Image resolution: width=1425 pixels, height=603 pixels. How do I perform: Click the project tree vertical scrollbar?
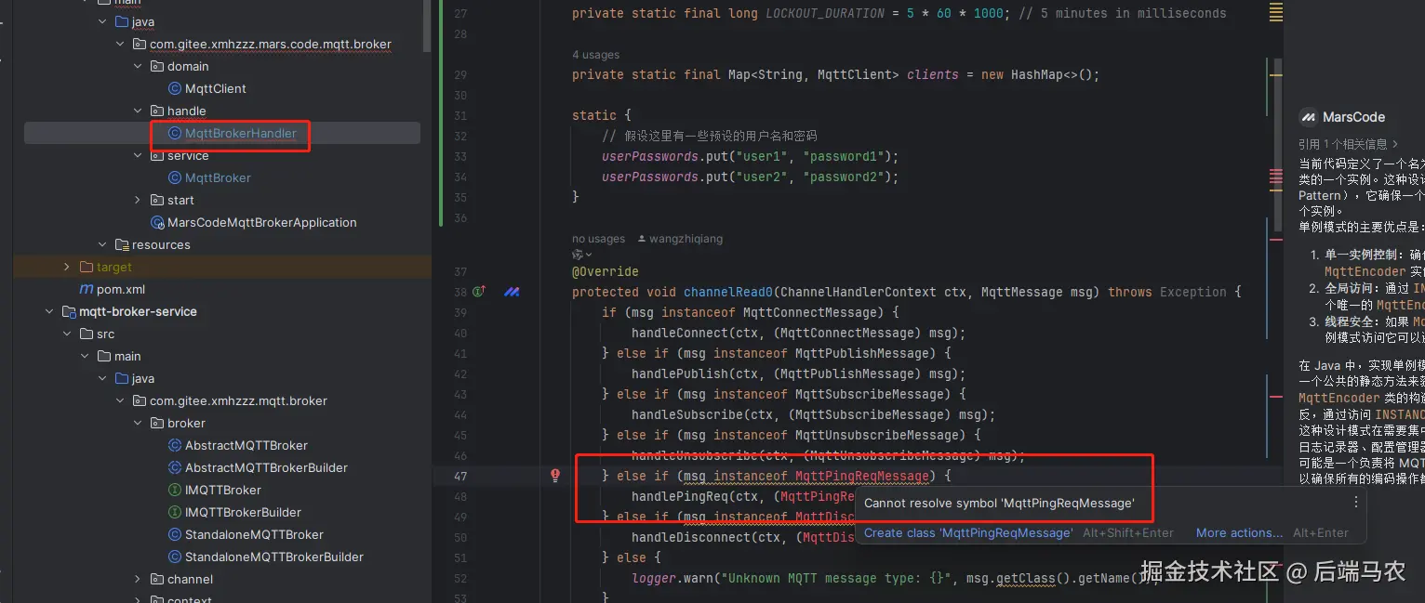click(x=427, y=25)
